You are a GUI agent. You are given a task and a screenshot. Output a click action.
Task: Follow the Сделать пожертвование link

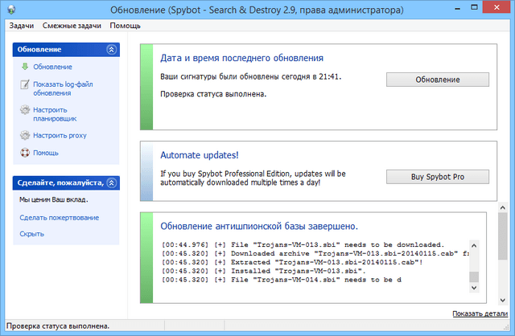pyautogui.click(x=59, y=217)
